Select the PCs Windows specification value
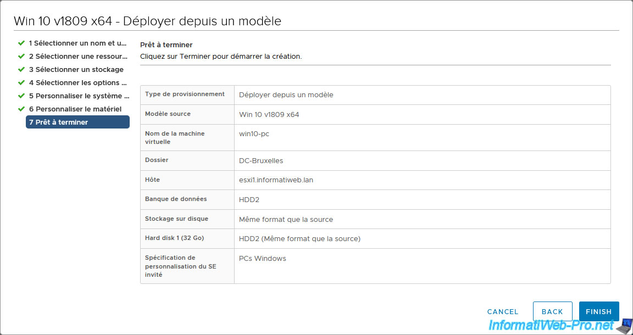The image size is (633, 335). tap(263, 259)
